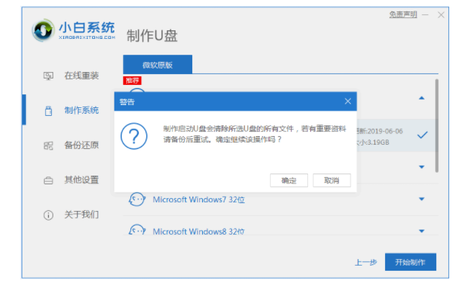The width and height of the screenshot is (460, 288).
Task: Open the 制作系统 sidebar menu item
Action: point(81,110)
